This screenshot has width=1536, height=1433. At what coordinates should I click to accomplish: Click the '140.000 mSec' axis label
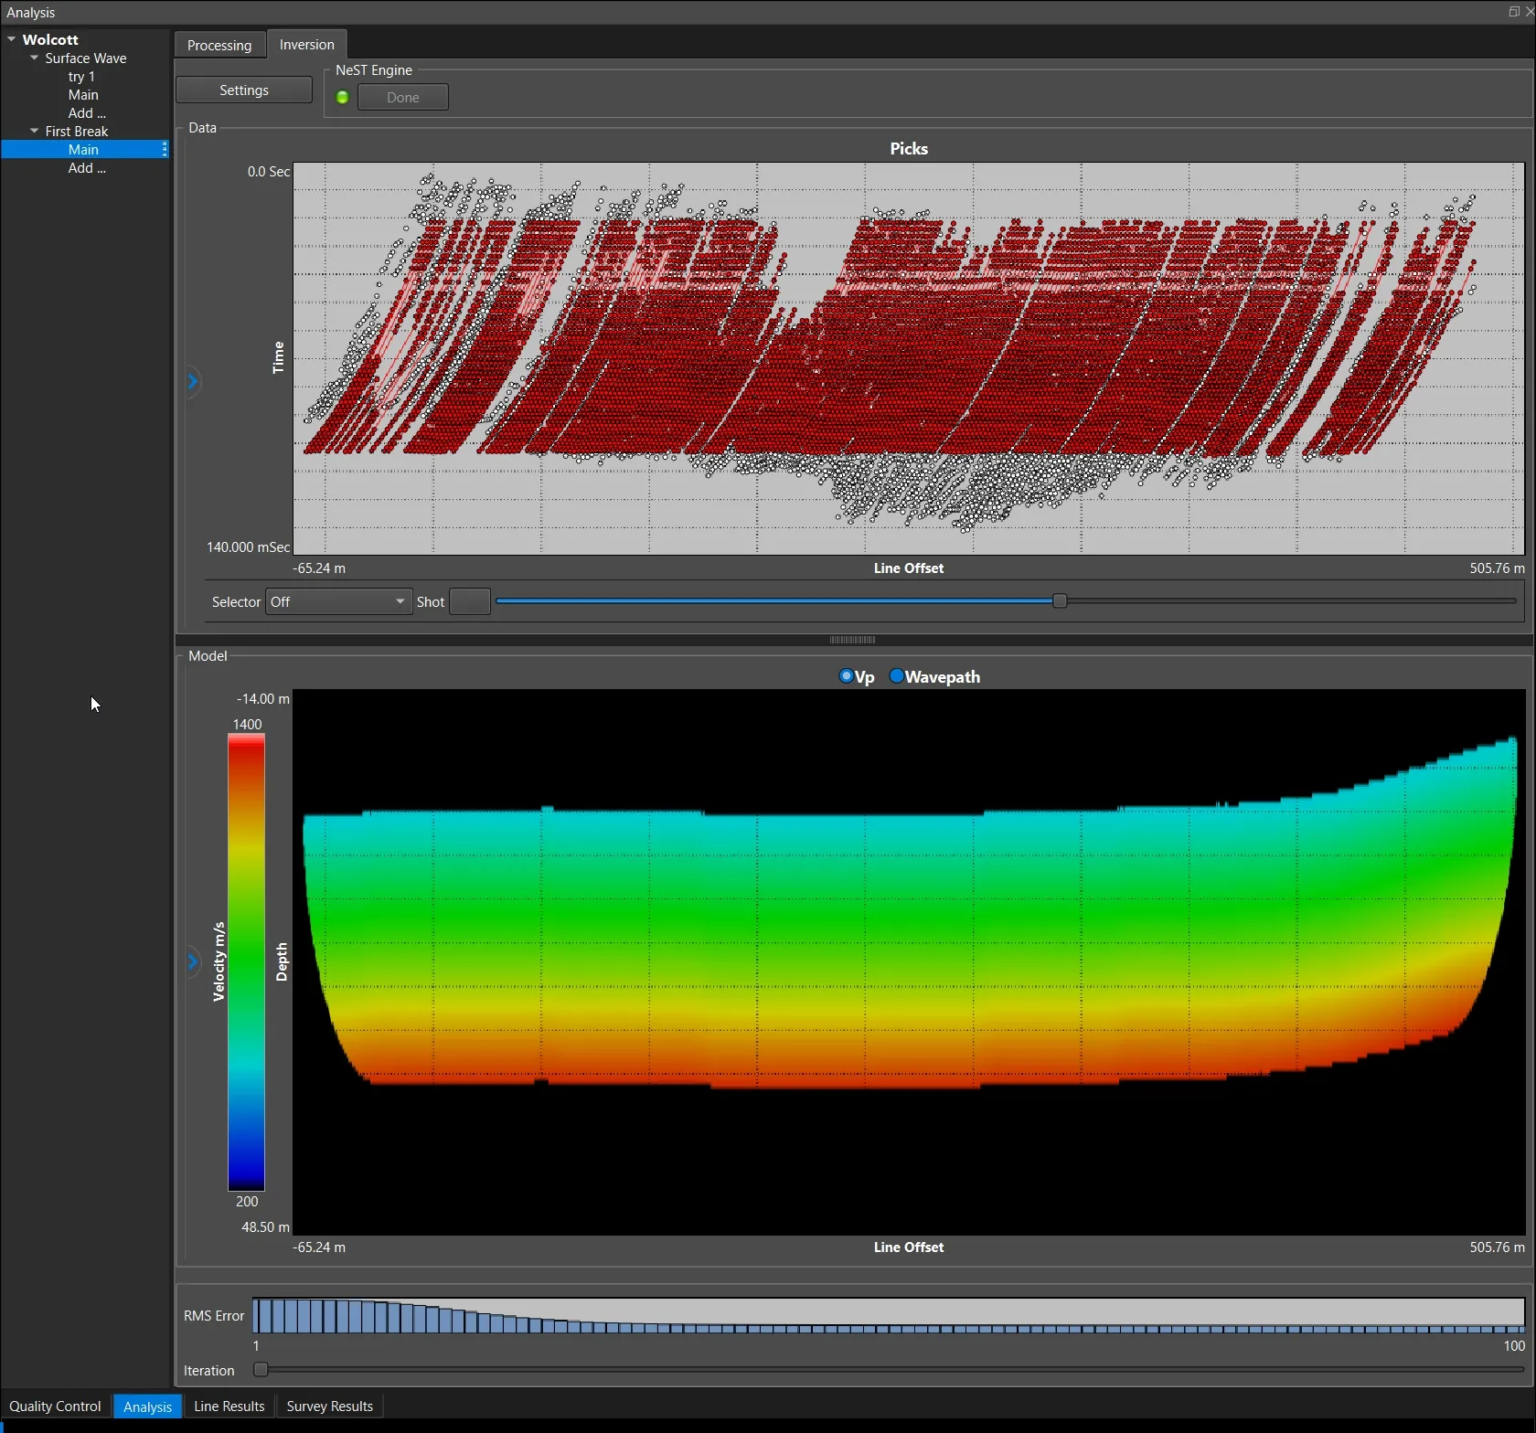[248, 547]
